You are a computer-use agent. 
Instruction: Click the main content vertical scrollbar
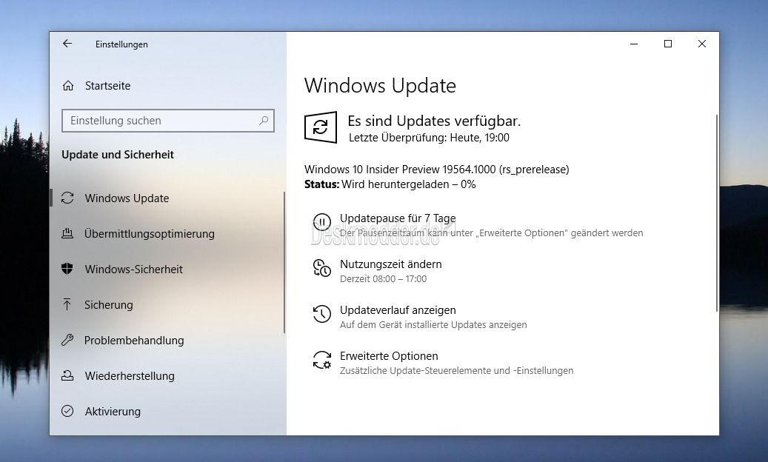click(717, 213)
